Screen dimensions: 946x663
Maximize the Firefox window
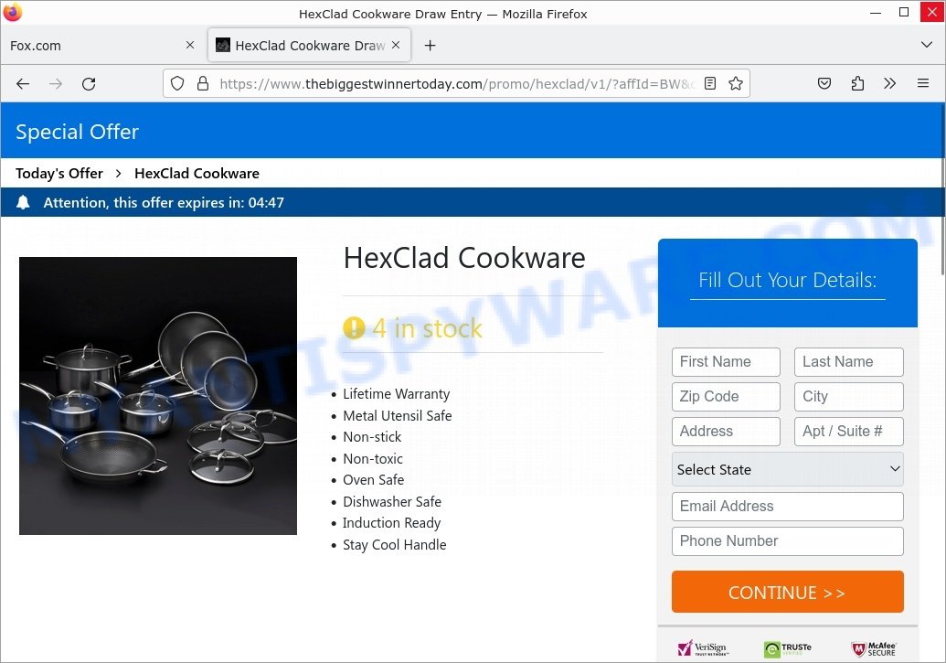904,12
